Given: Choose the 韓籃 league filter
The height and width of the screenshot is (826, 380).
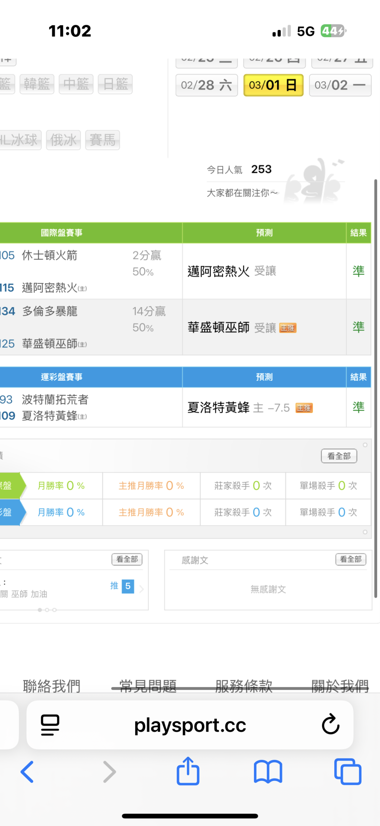Looking at the screenshot, I should click(37, 84).
